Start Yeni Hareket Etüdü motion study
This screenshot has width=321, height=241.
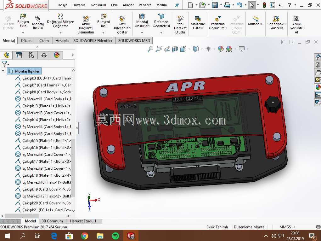[180, 25]
